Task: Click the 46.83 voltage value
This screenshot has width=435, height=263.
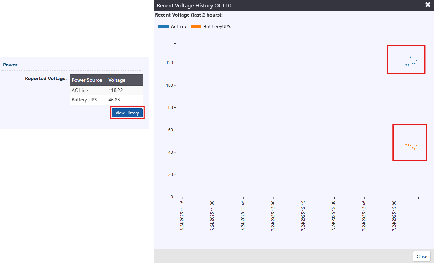Action: 114,100
